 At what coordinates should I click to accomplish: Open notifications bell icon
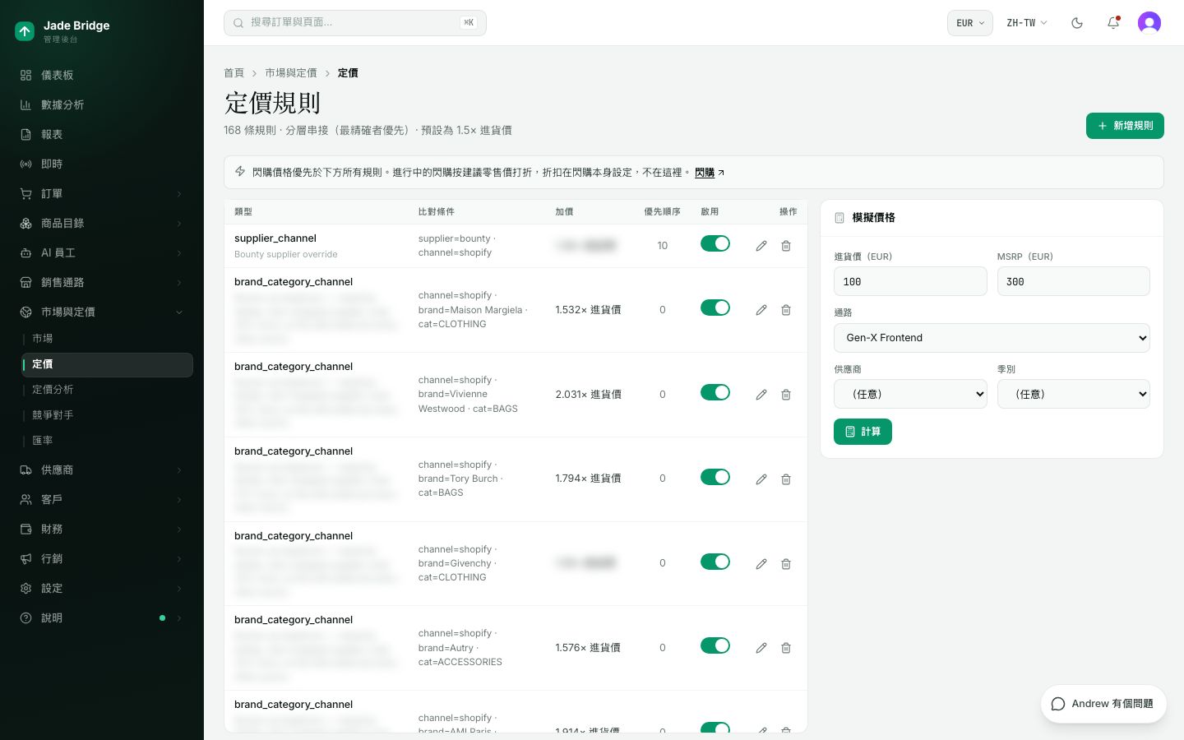pyautogui.click(x=1113, y=23)
